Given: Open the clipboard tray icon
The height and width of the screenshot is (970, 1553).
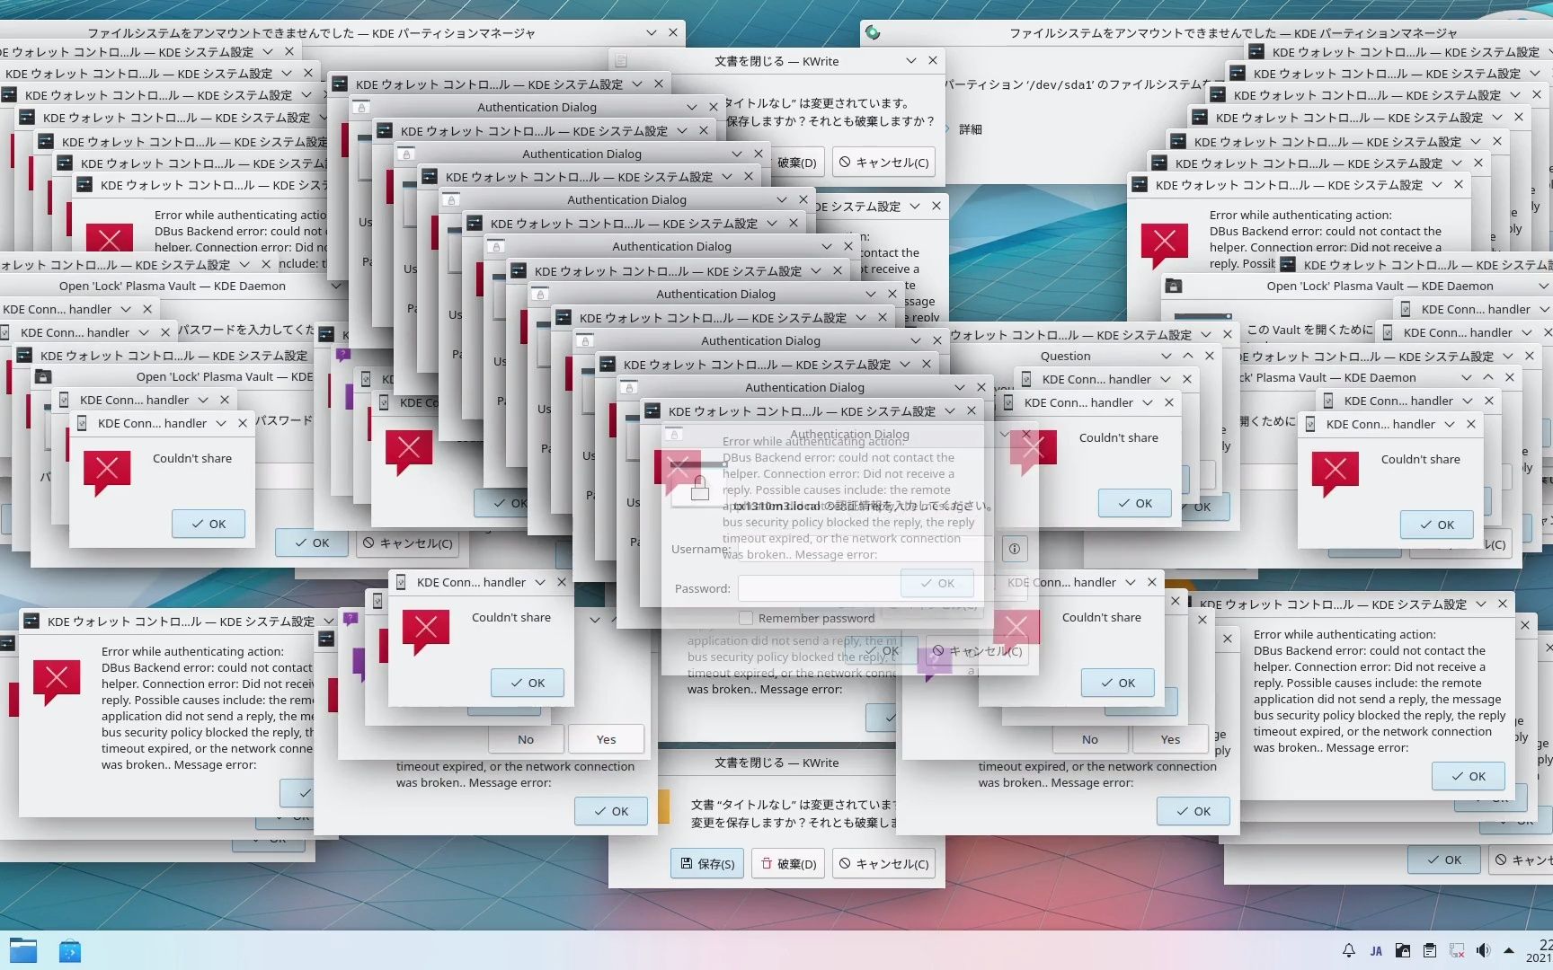Looking at the screenshot, I should [1429, 950].
